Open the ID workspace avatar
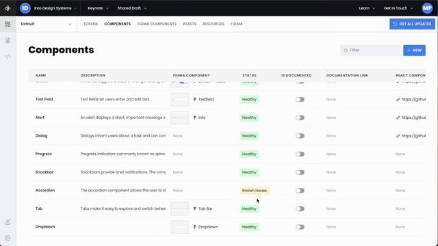The image size is (438, 246). pyautogui.click(x=25, y=8)
